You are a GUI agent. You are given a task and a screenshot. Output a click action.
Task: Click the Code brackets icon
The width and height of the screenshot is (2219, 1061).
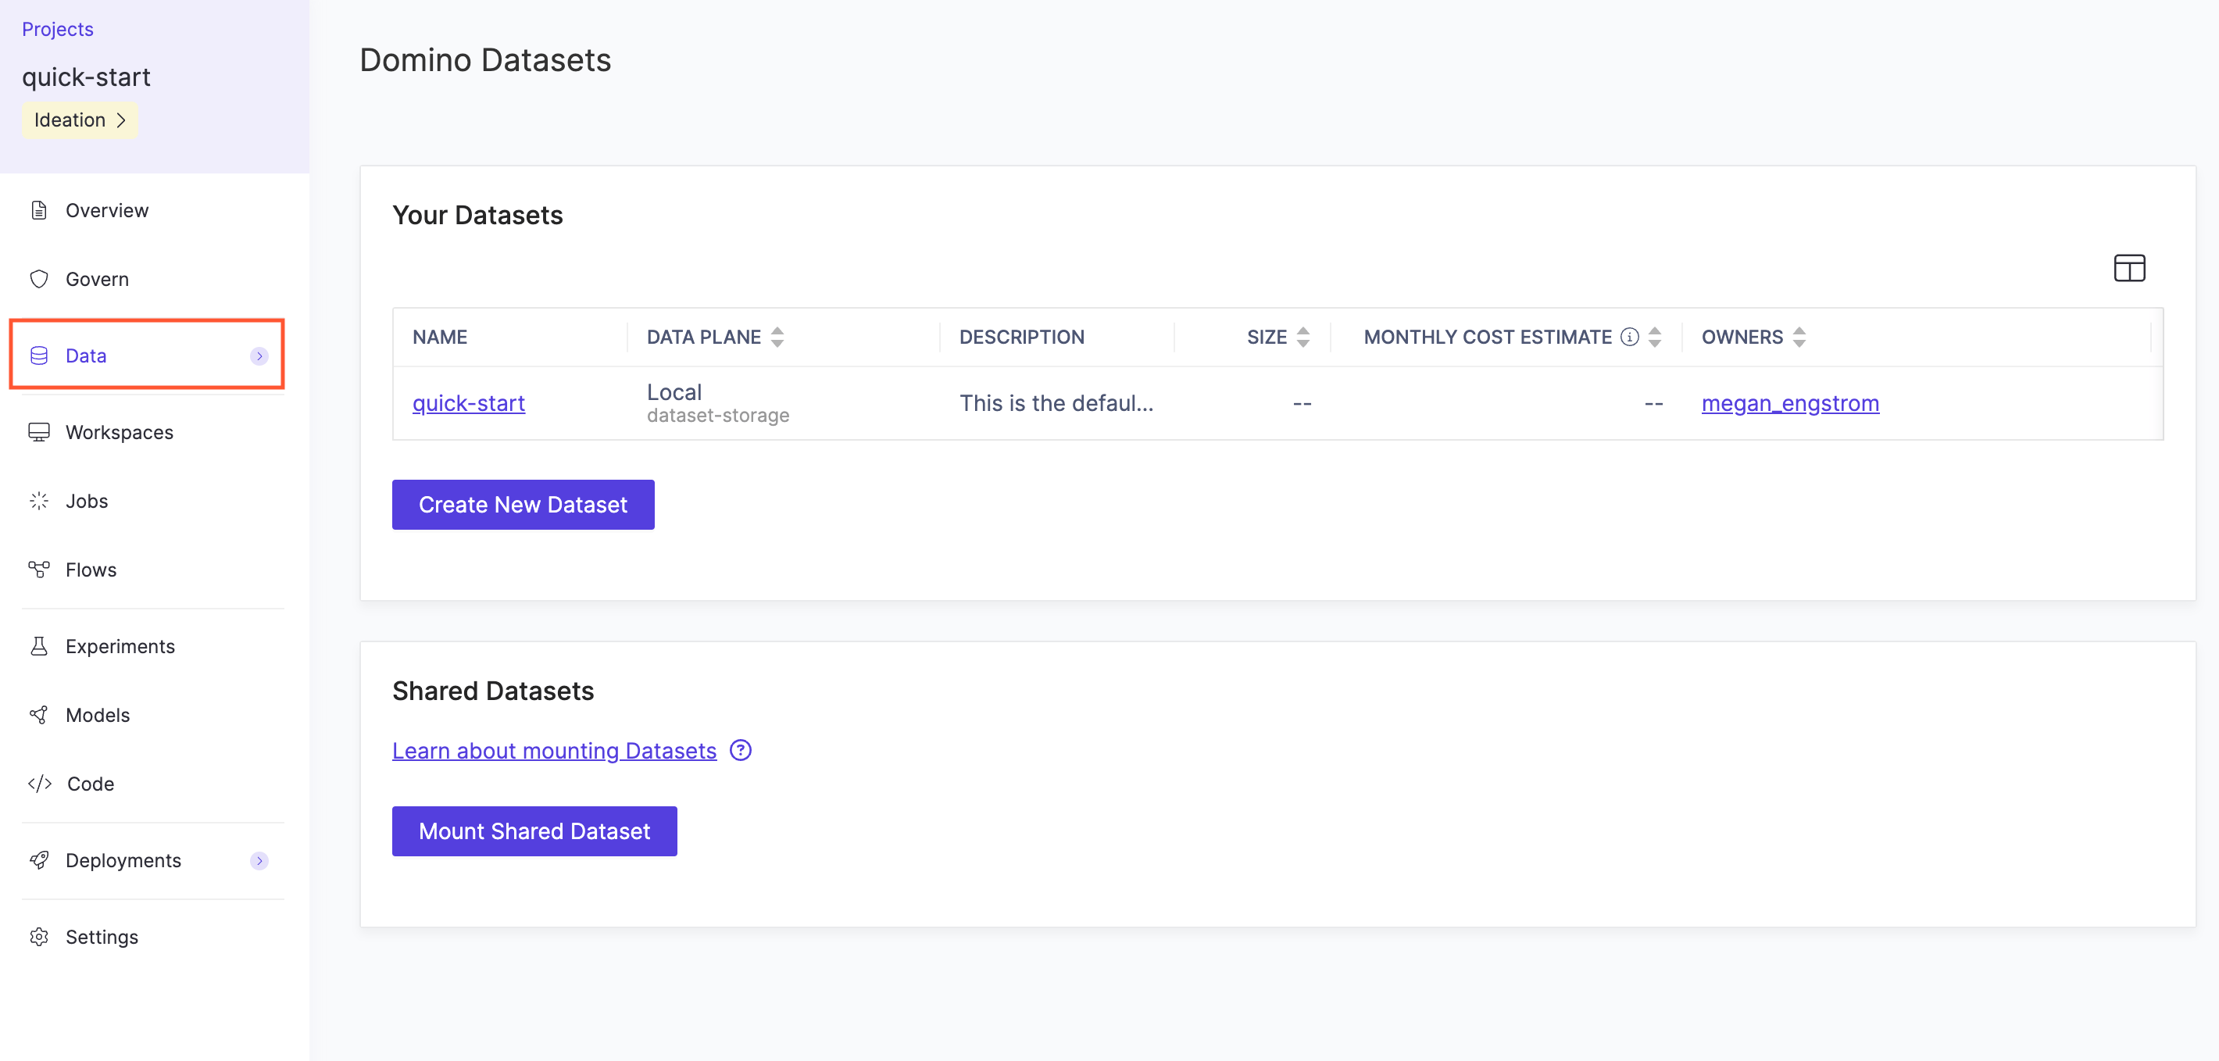[x=40, y=784]
